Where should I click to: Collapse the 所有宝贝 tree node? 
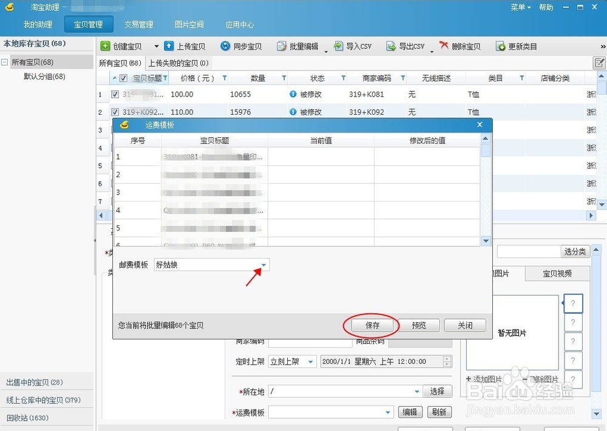6,61
